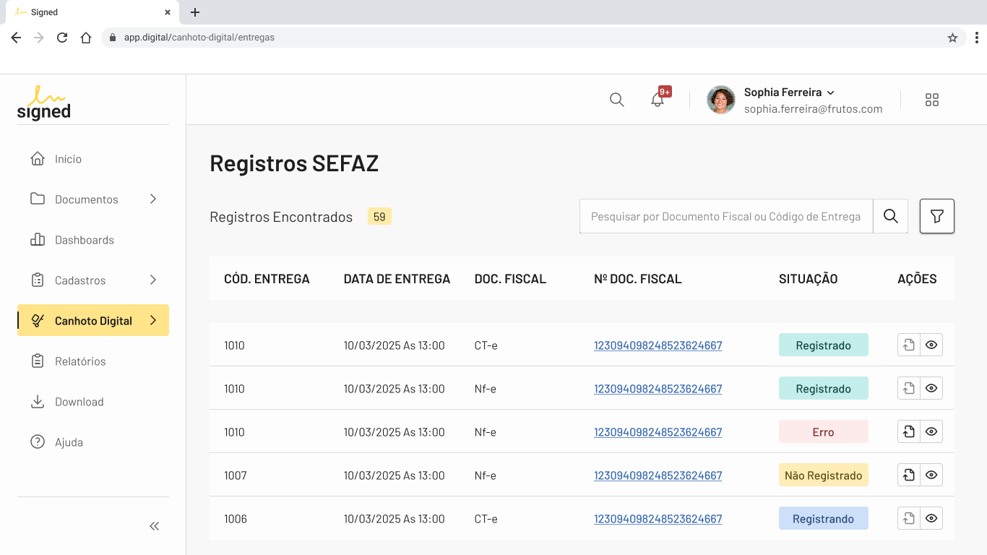Select the Signed browser tab
The image size is (987, 555).
tap(92, 12)
